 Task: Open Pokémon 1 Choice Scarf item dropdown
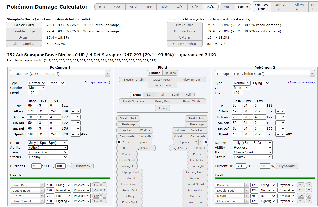[48, 152]
